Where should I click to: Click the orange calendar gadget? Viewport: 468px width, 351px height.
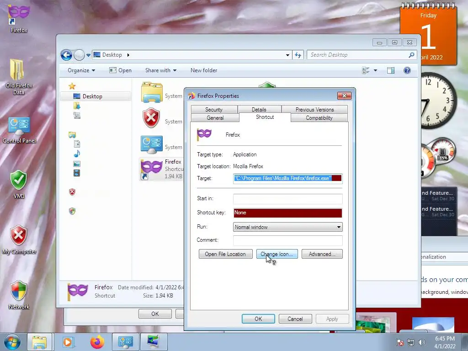(x=428, y=34)
